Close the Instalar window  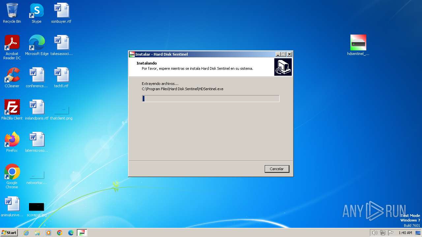point(289,54)
